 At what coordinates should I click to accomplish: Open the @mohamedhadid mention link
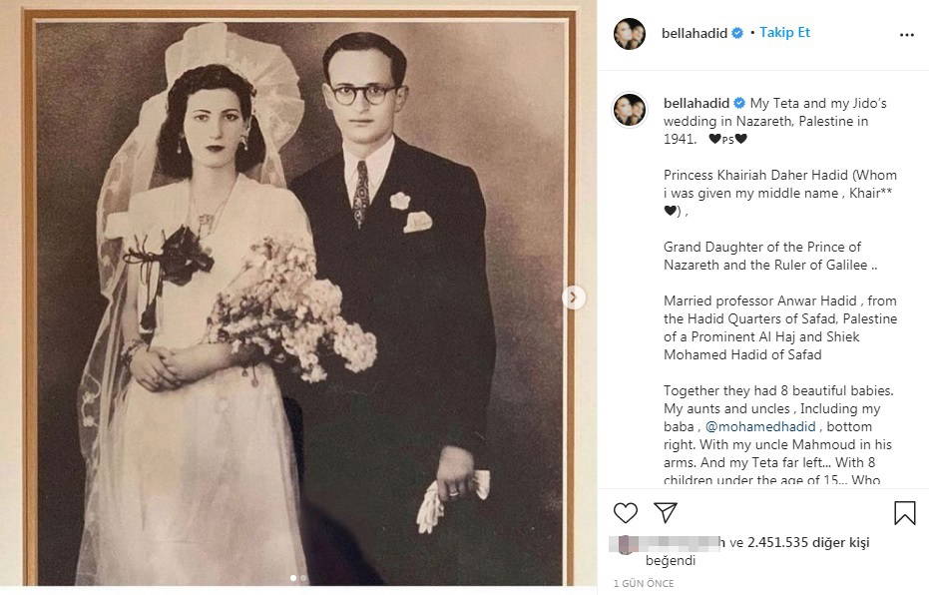760,426
